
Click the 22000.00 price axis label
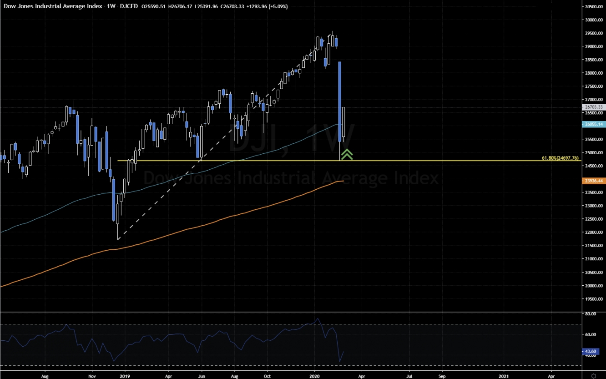593,232
